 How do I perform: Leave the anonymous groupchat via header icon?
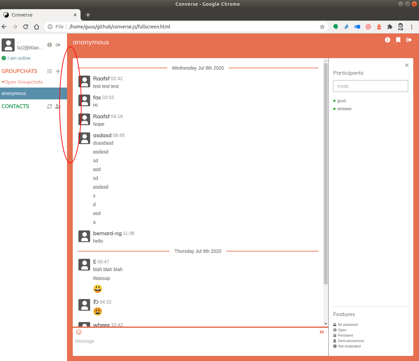coord(409,40)
